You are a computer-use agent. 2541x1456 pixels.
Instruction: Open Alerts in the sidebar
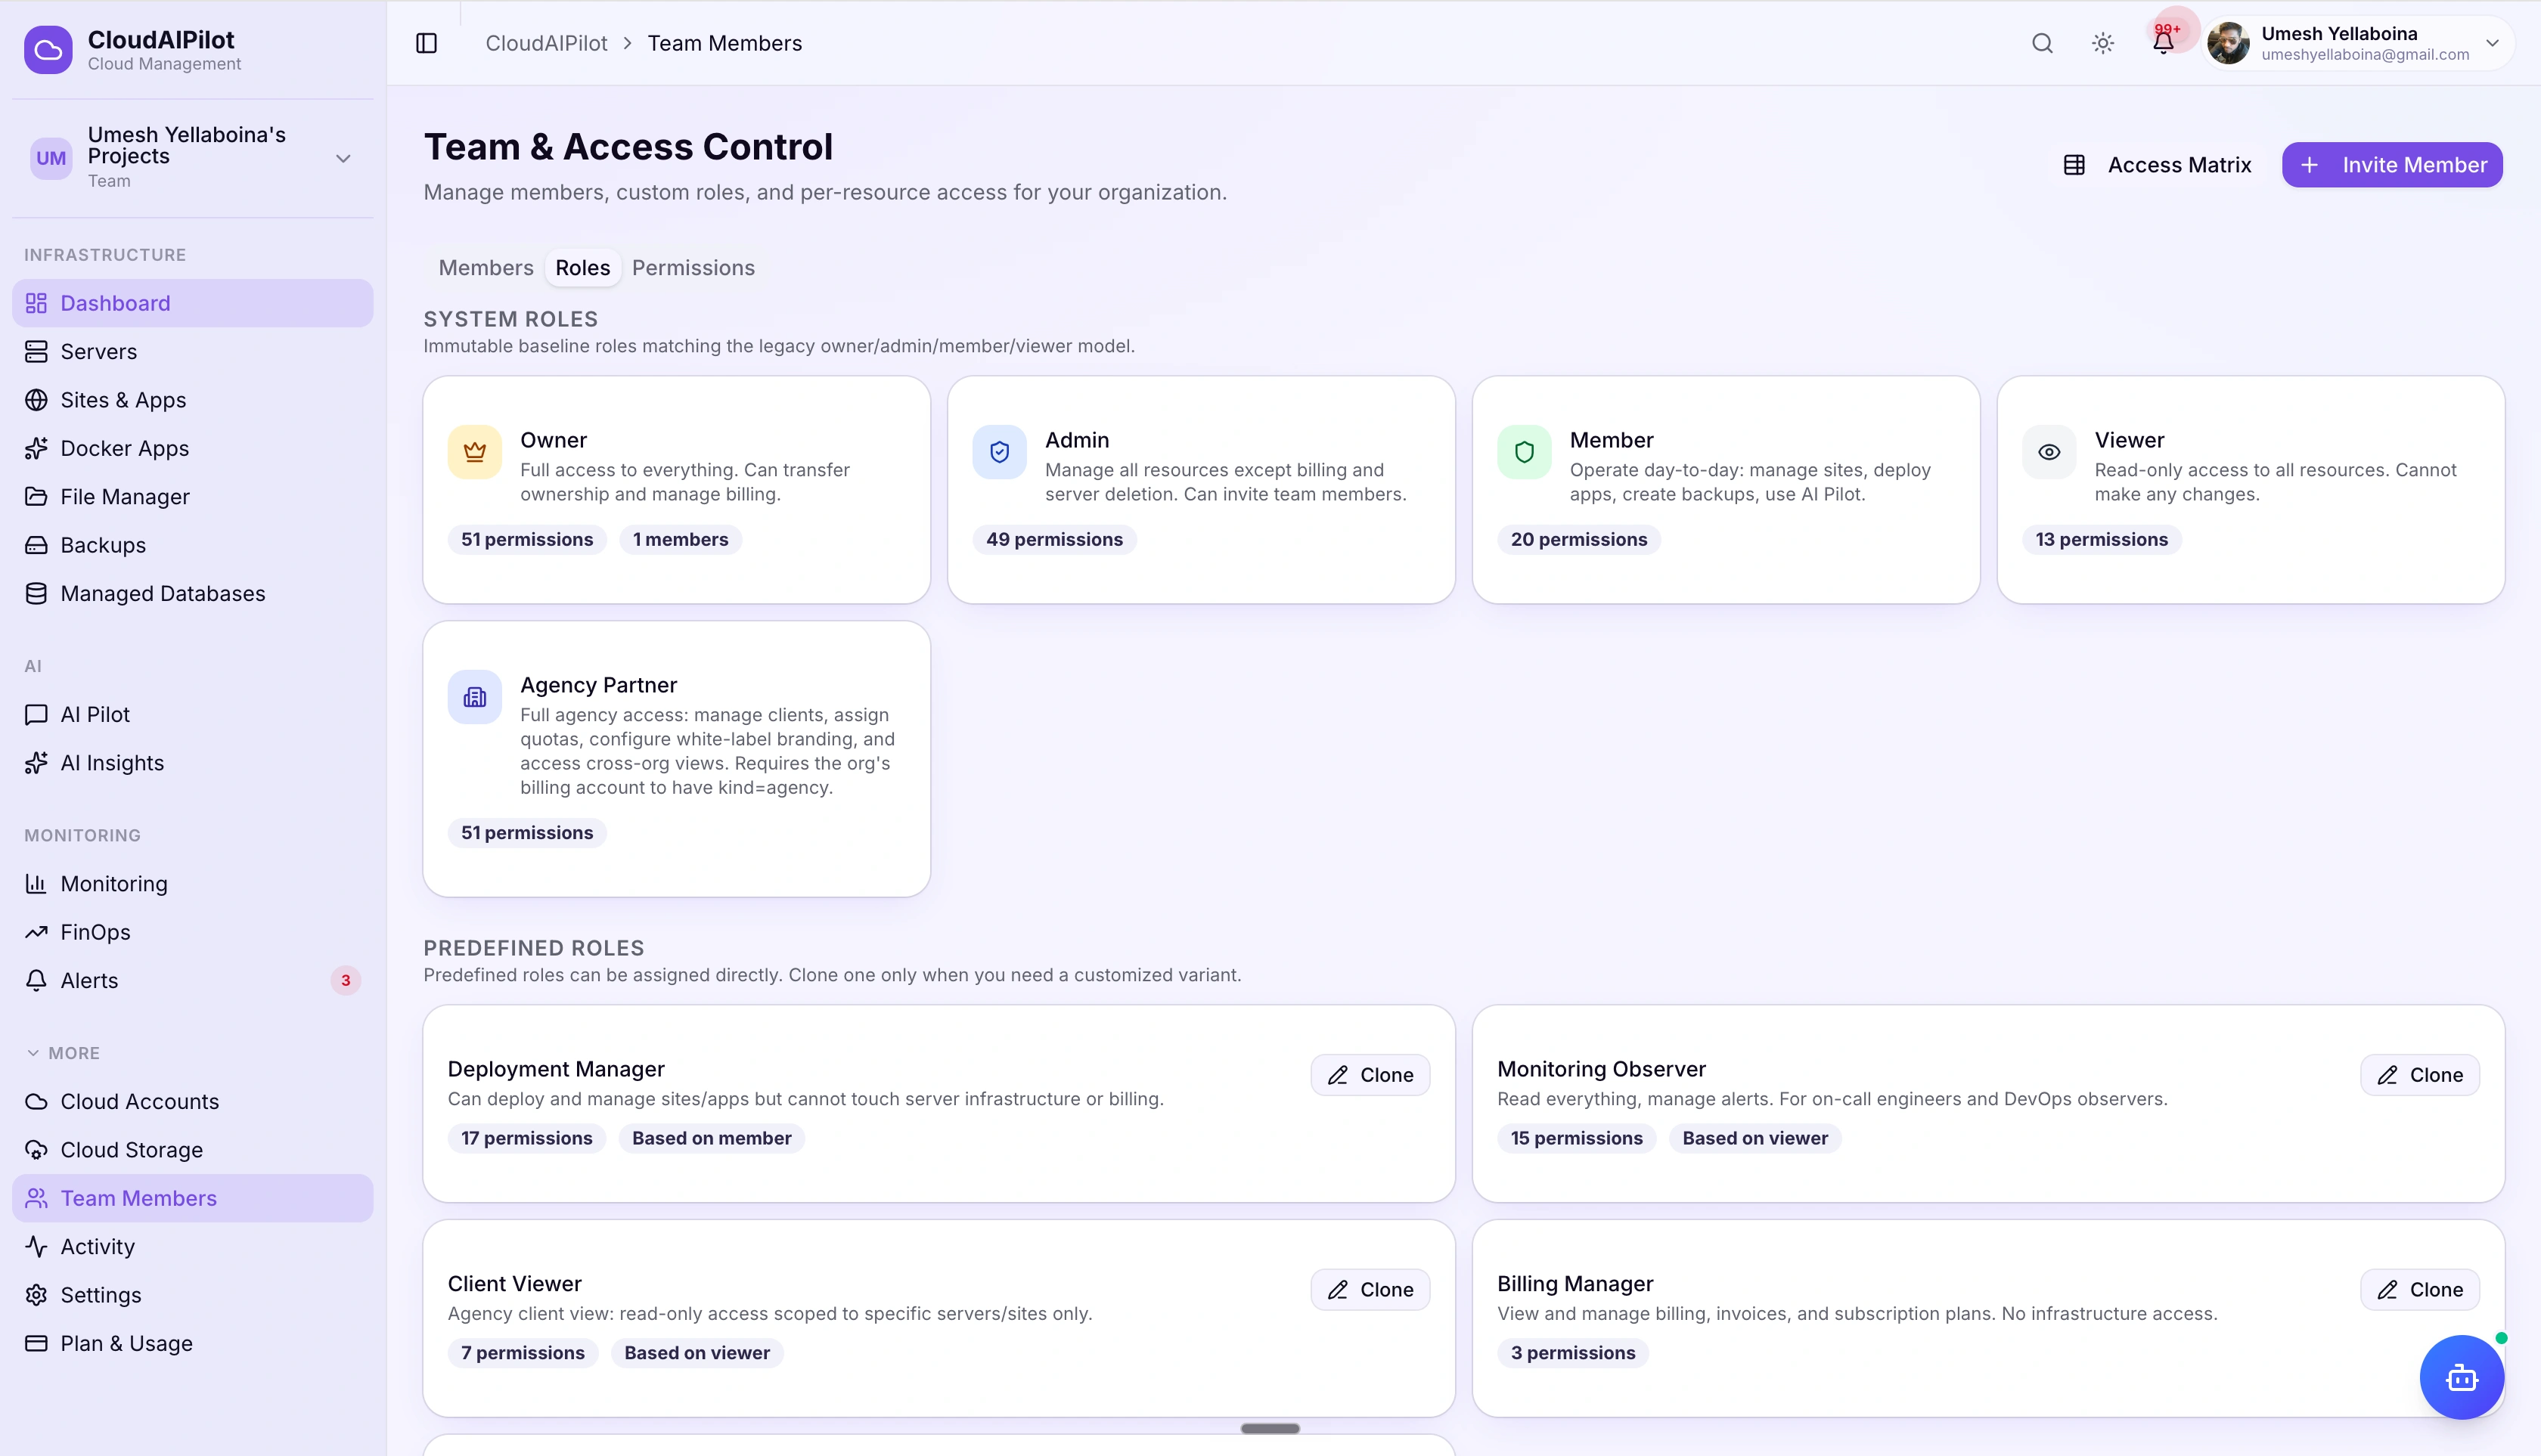point(192,981)
